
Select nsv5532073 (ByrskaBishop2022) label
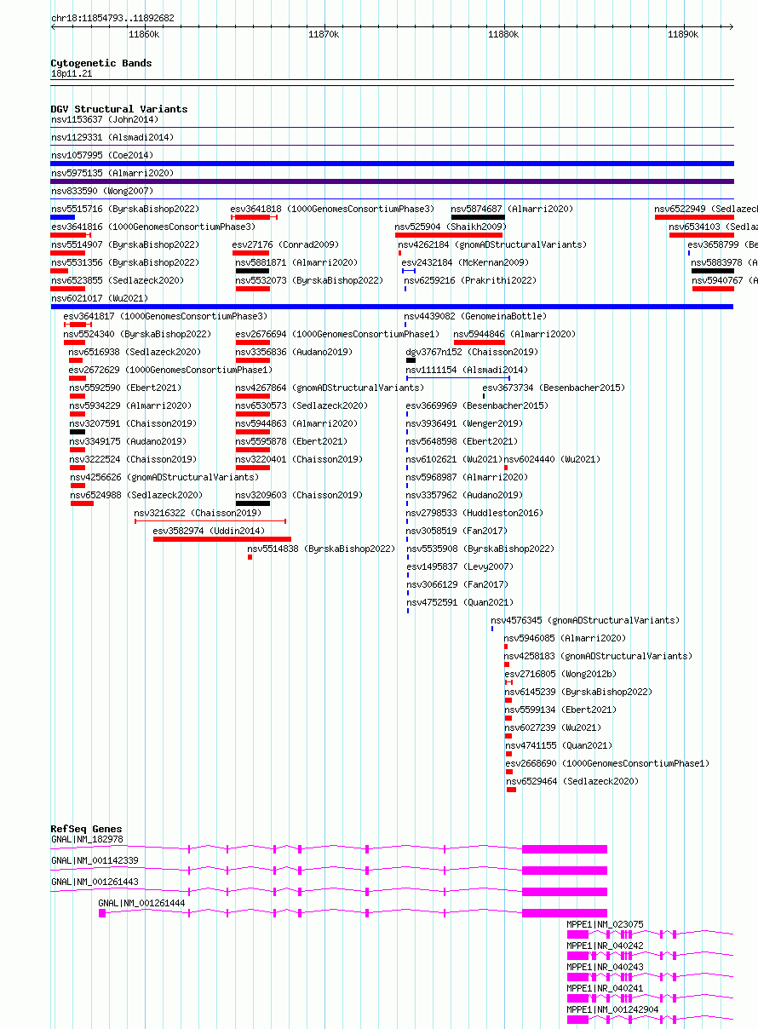310,280
